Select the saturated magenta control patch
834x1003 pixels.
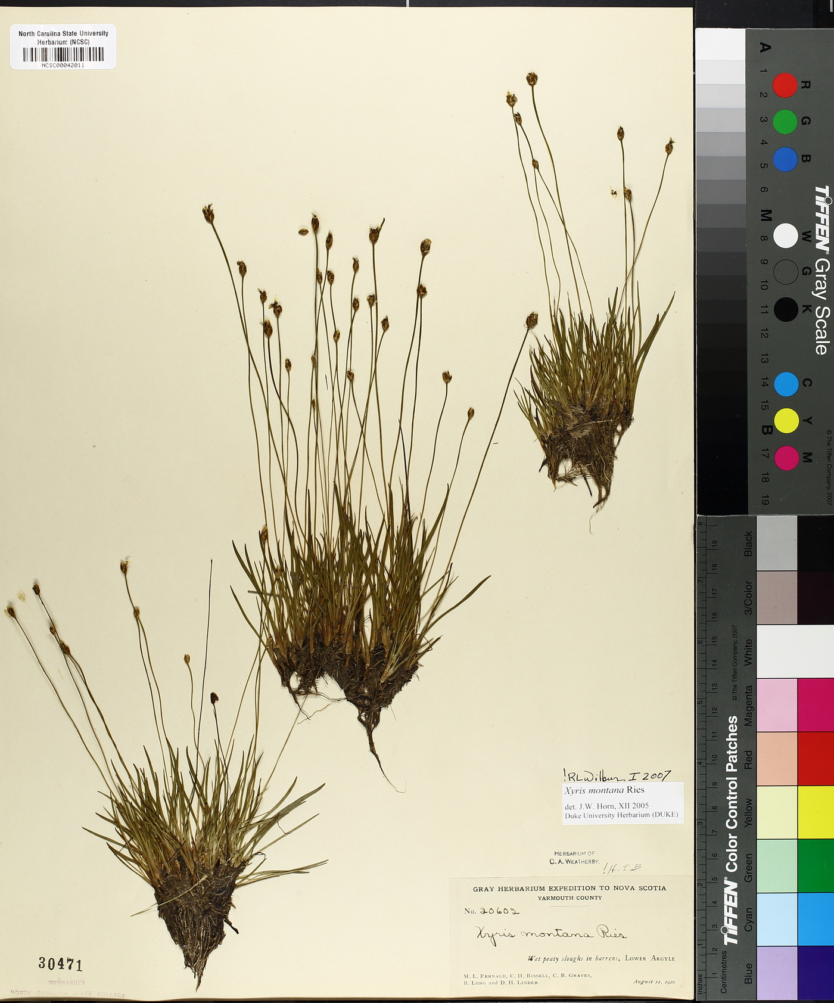816,705
